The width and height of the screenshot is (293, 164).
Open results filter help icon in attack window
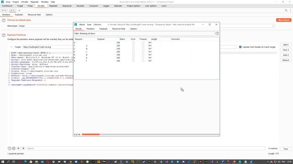(x=217, y=33)
